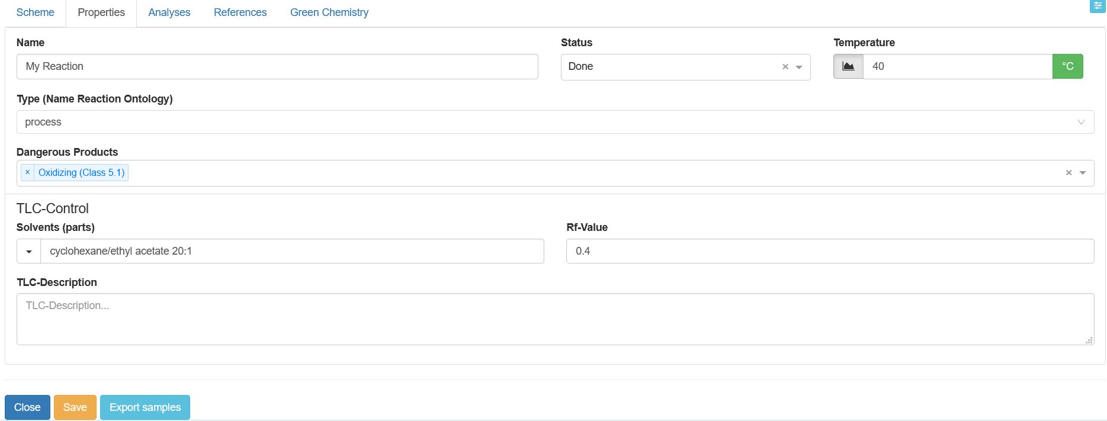Screen dimensions: 1107x421
Task: Click the Save button
Action: pos(75,407)
